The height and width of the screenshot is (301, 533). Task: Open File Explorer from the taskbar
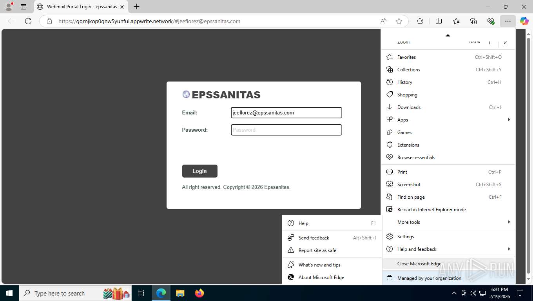(x=180, y=293)
